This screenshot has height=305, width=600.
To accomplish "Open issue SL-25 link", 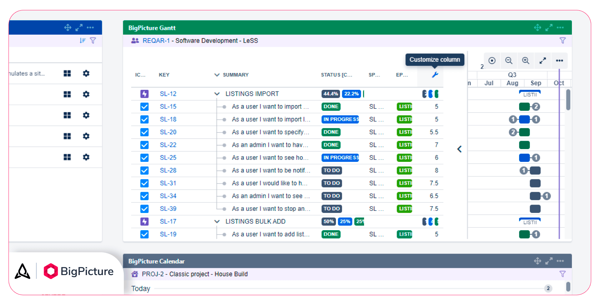I will 168,157.
